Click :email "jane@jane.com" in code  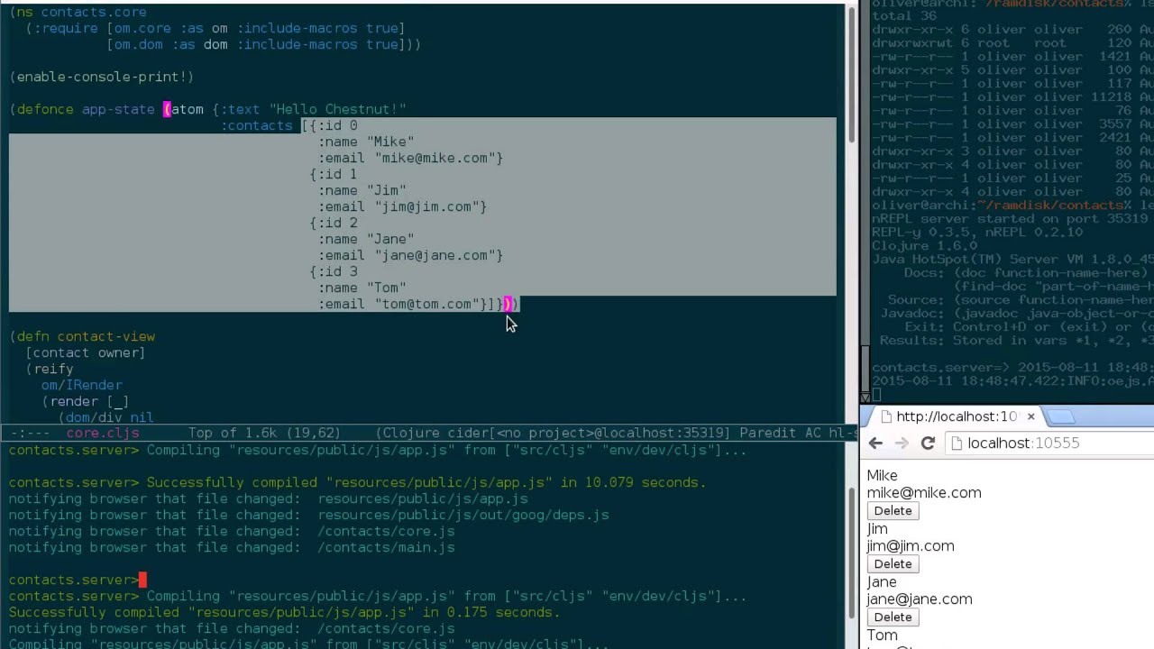point(410,256)
